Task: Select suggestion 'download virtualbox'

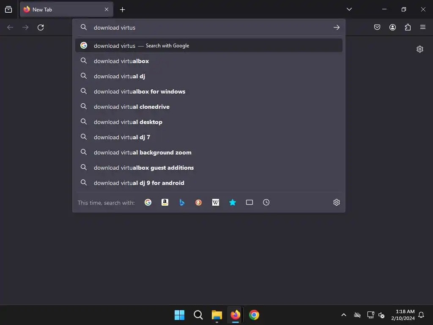Action: pyautogui.click(x=209, y=61)
